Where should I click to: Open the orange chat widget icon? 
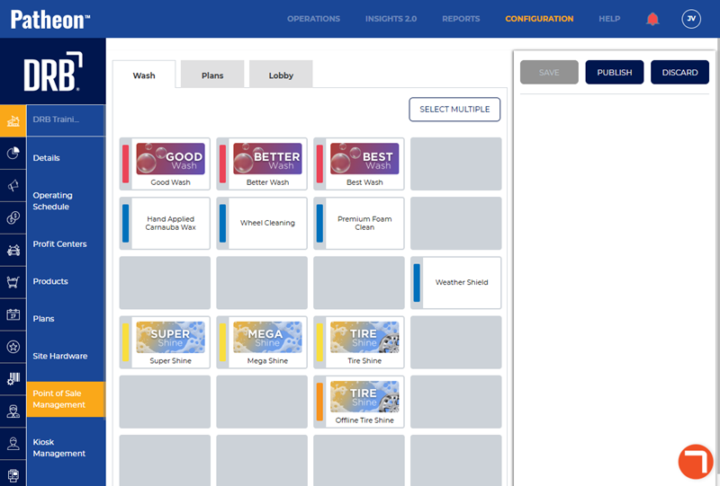(x=696, y=461)
